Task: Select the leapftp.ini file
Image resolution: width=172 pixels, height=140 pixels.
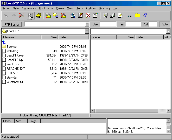Action: tap(13, 64)
